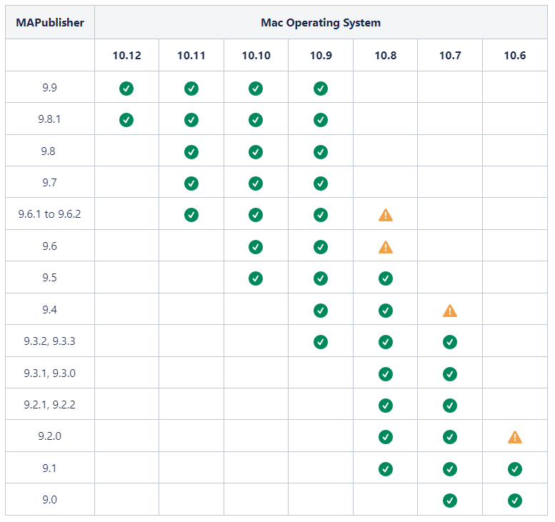Click the check icon for 9.7 on 10.11

click(191, 184)
